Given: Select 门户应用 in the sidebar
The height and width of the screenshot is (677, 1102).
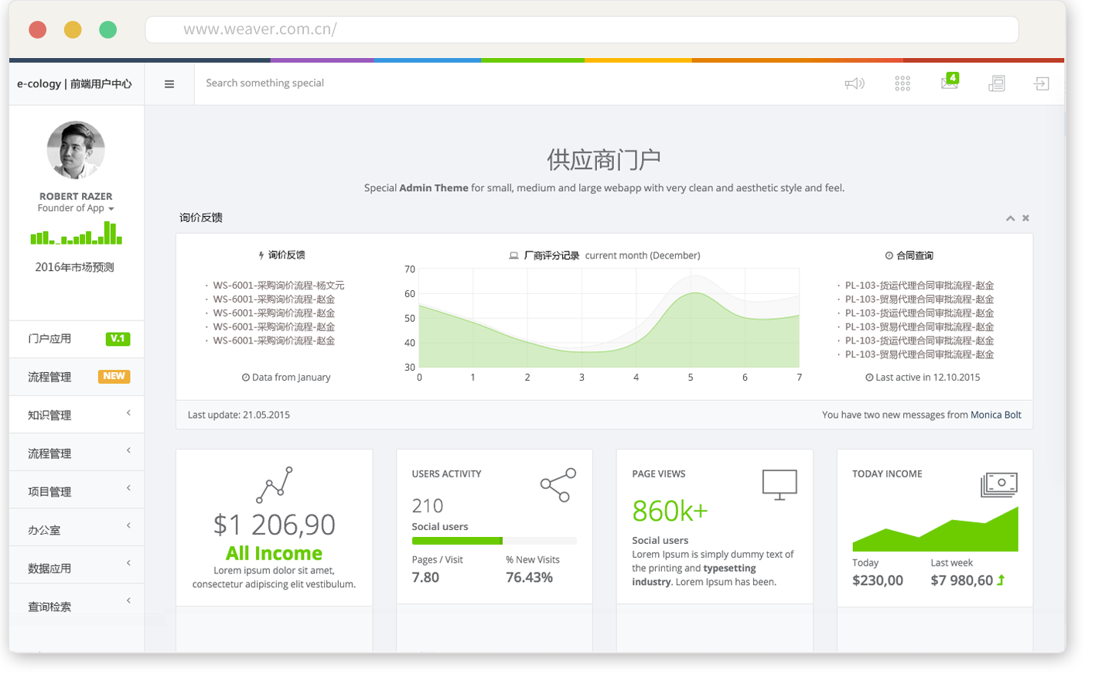Looking at the screenshot, I should click(x=76, y=339).
